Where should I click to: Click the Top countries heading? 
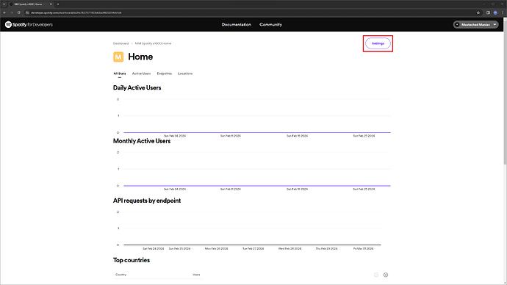(x=132, y=260)
